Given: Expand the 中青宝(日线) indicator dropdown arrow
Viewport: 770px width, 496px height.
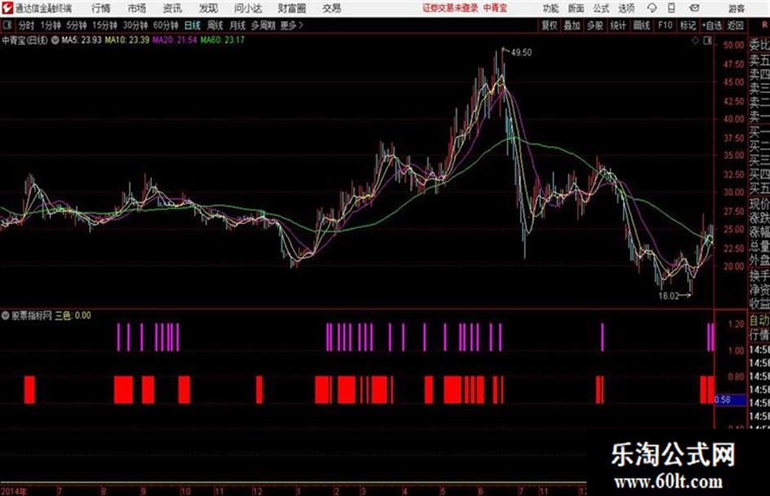Looking at the screenshot, I should pos(55,40).
